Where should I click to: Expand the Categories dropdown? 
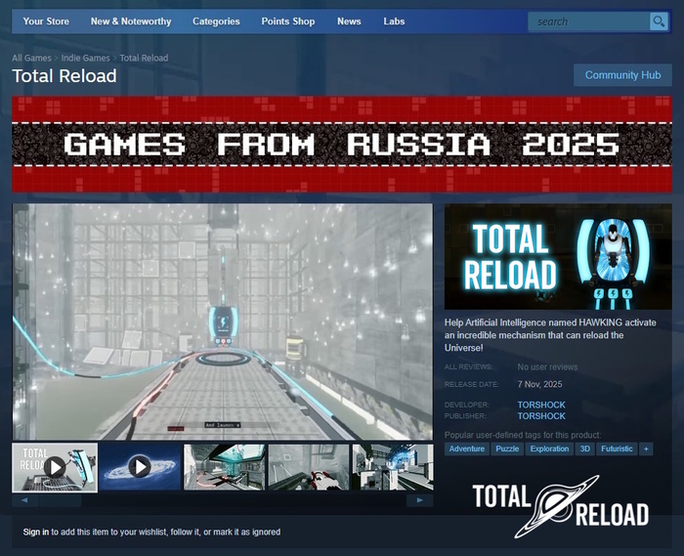point(216,21)
